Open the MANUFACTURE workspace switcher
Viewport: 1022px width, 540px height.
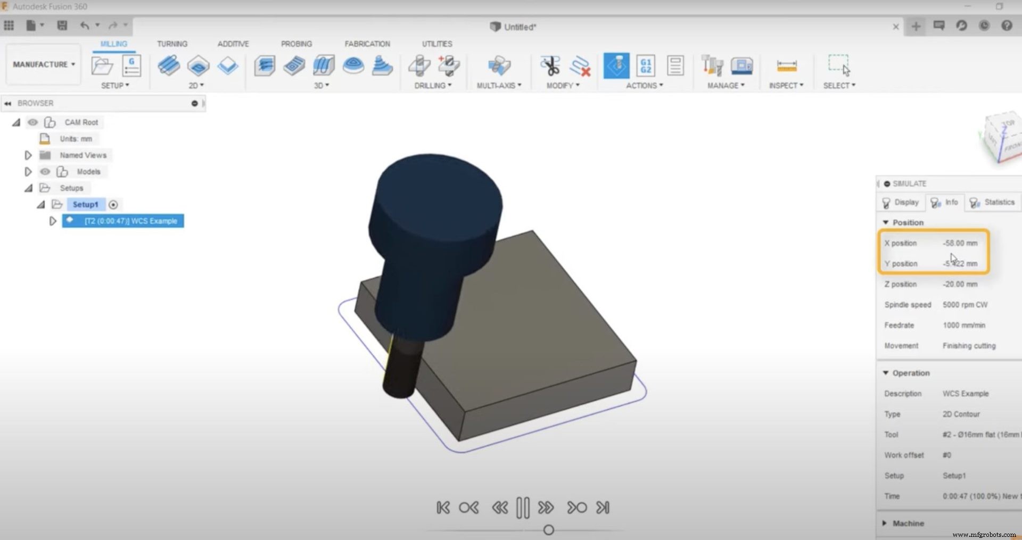coord(43,64)
